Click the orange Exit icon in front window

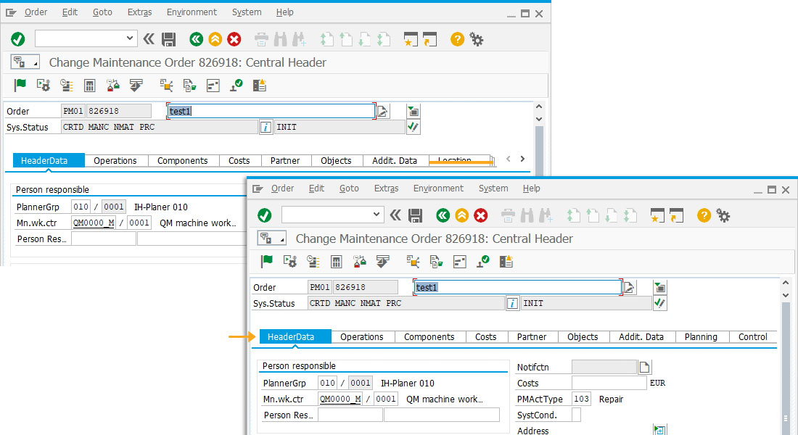pos(462,215)
